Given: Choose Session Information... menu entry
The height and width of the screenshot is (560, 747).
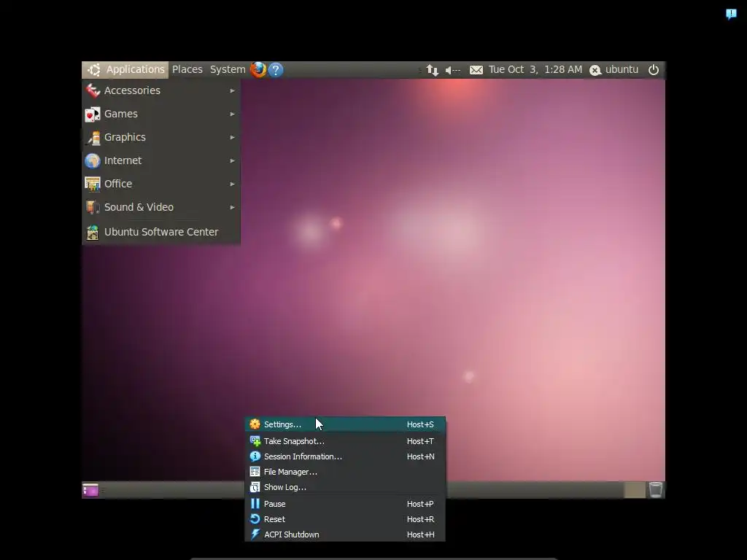Looking at the screenshot, I should 345,456.
